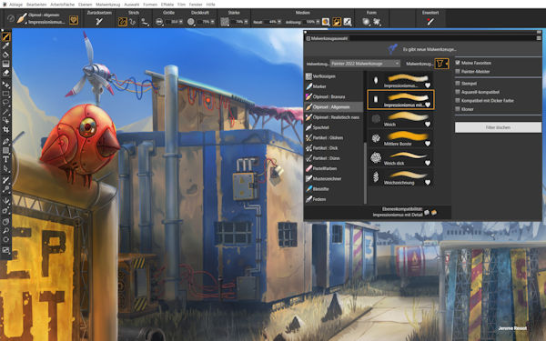This screenshot has height=341, width=546.
Task: Click the Zurücksetzen reset brush icon
Action: pyautogui.click(x=99, y=22)
